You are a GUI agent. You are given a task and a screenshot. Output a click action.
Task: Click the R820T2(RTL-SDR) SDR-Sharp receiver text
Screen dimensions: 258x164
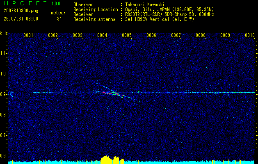(170, 14)
